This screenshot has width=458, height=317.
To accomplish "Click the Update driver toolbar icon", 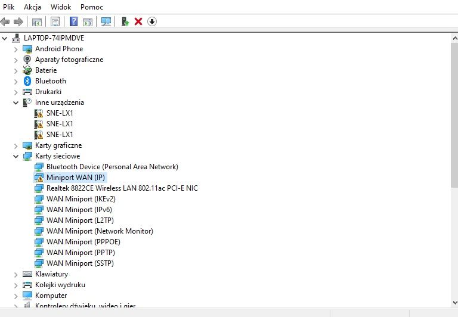I will pyautogui.click(x=125, y=21).
